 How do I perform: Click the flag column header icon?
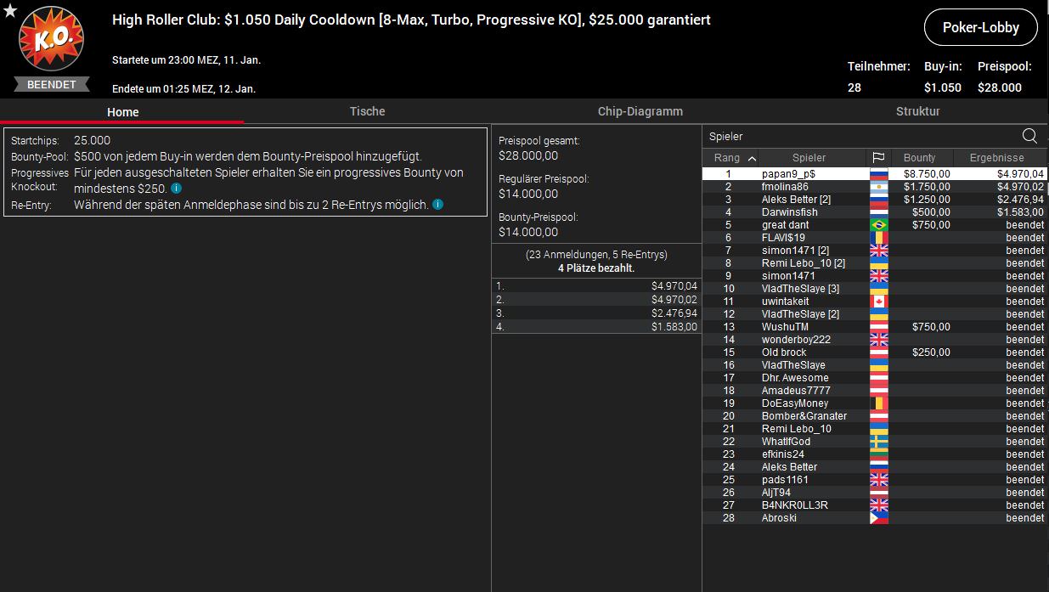878,158
